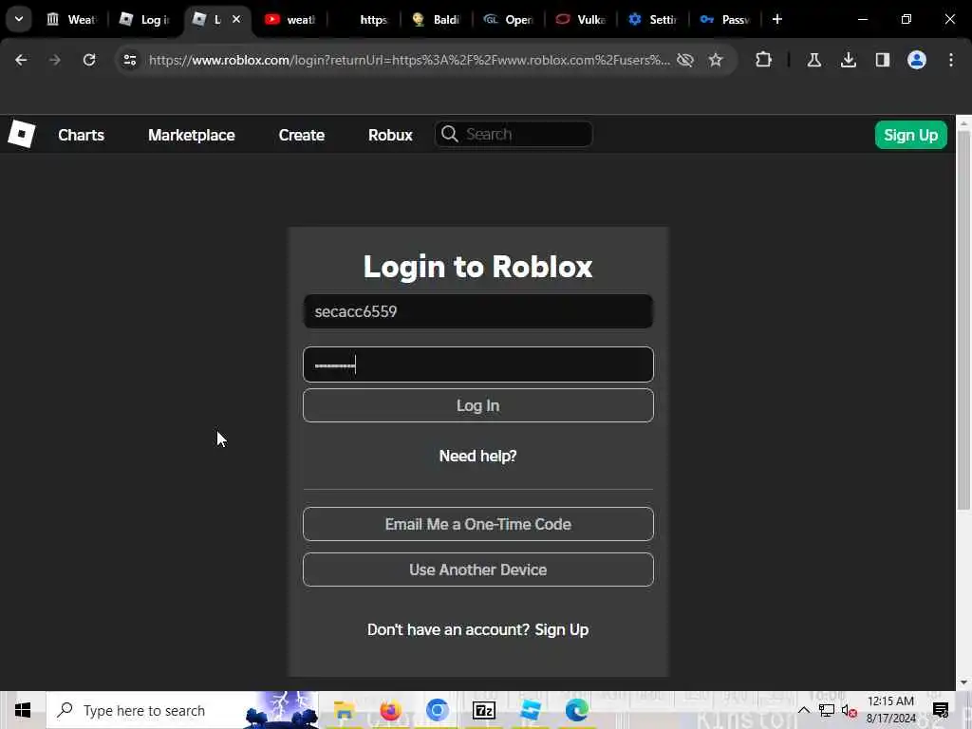The width and height of the screenshot is (972, 729).
Task: Open the notification center icon
Action: tap(941, 710)
